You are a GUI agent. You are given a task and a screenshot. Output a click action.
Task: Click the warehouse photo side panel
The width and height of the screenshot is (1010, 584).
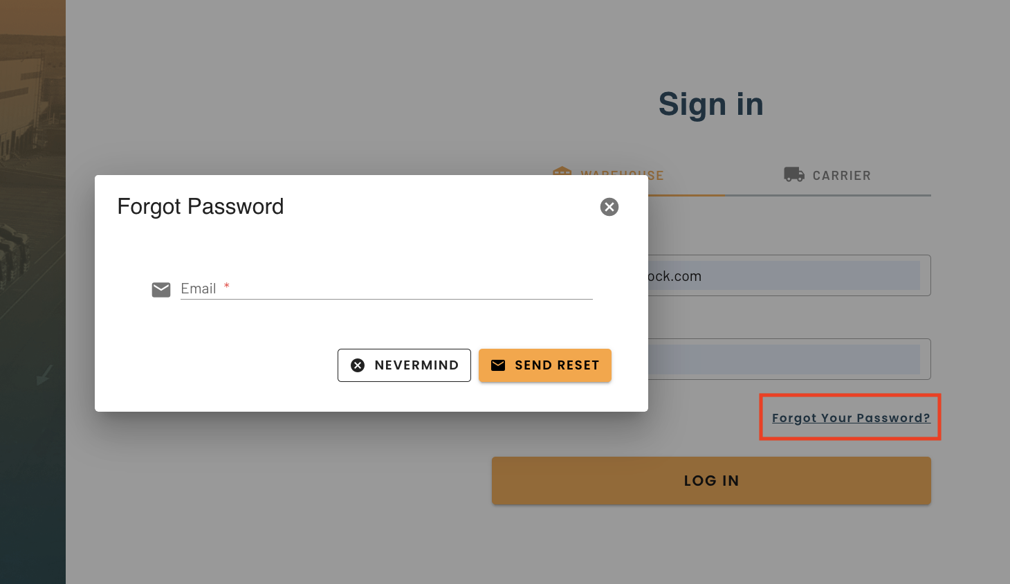(x=33, y=292)
